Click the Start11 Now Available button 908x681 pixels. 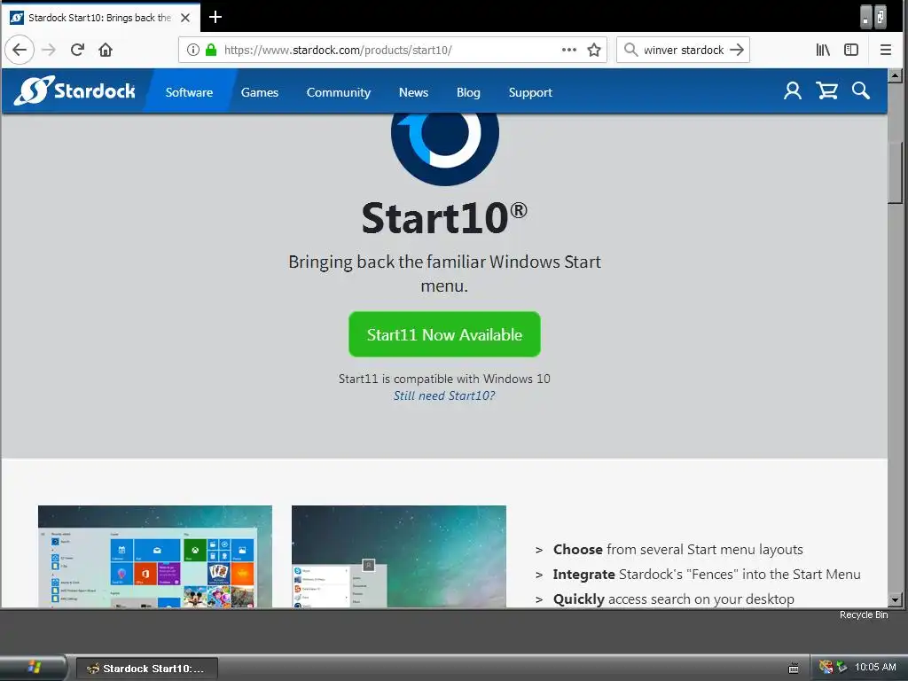pos(444,334)
